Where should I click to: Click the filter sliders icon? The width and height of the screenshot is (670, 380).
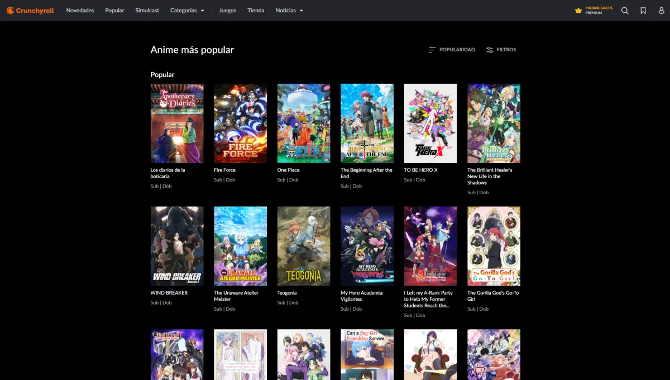490,50
